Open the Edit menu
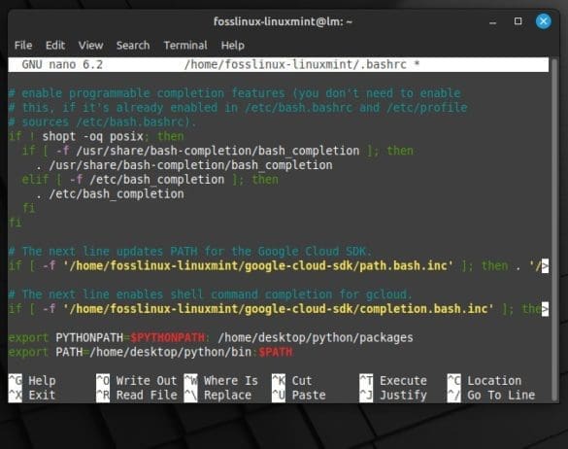The image size is (568, 449). click(x=55, y=46)
